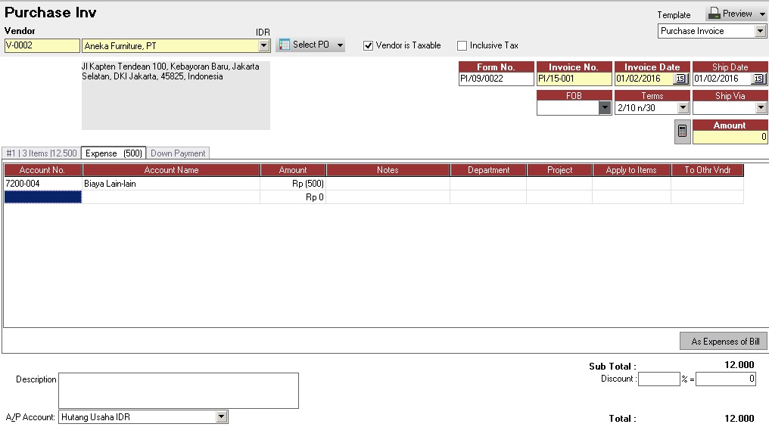
Task: Open the Terms dropdown
Action: tap(682, 108)
